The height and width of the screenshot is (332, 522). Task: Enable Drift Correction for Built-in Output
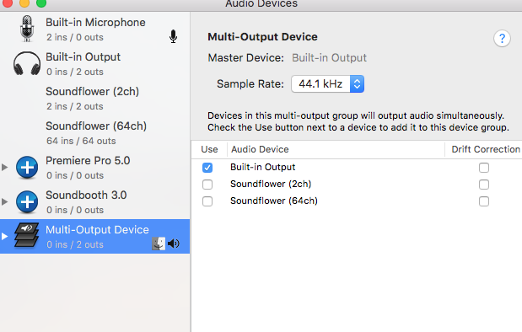484,168
